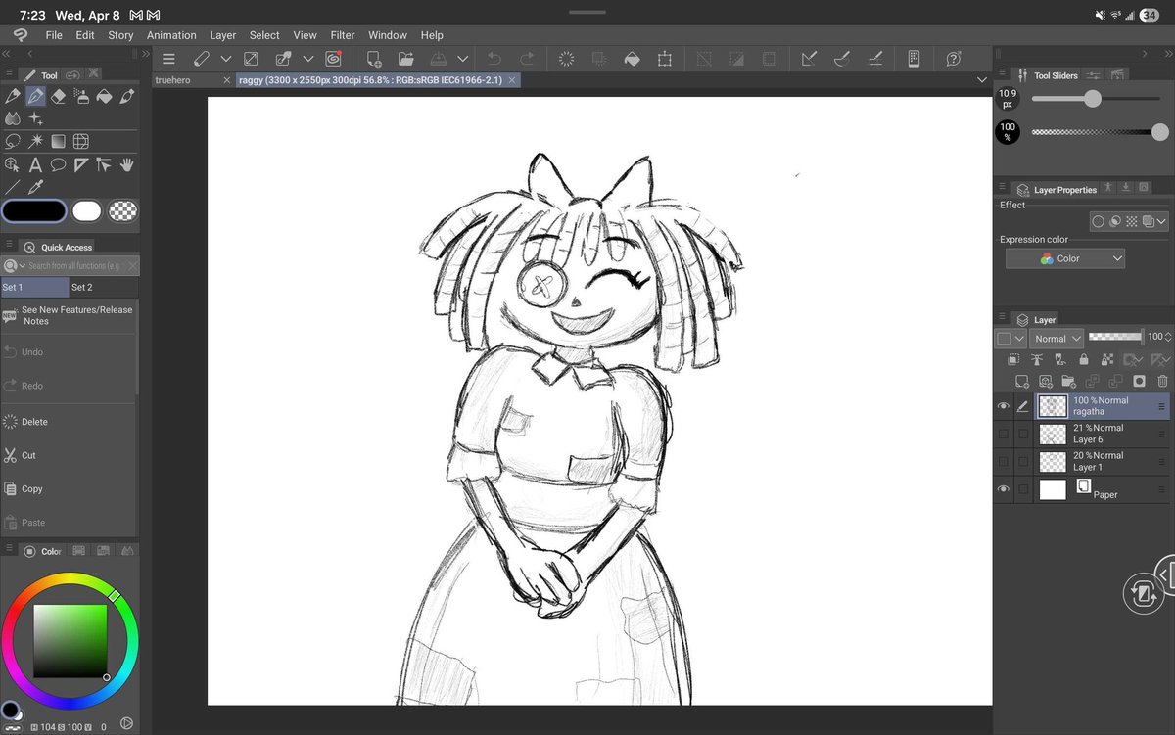The width and height of the screenshot is (1175, 735).
Task: Toggle Clip to layer below icon
Action: point(1014,360)
